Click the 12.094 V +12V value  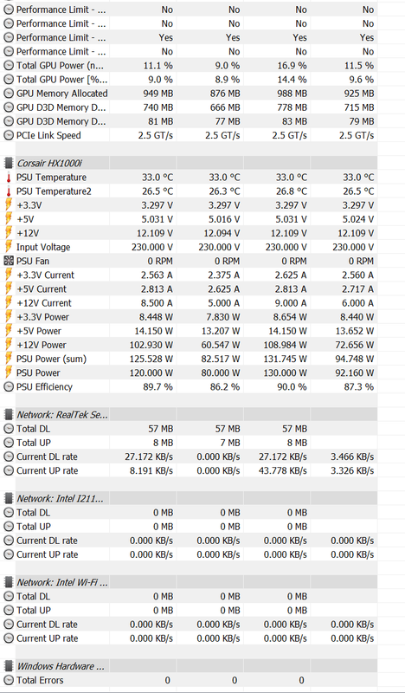click(x=220, y=233)
